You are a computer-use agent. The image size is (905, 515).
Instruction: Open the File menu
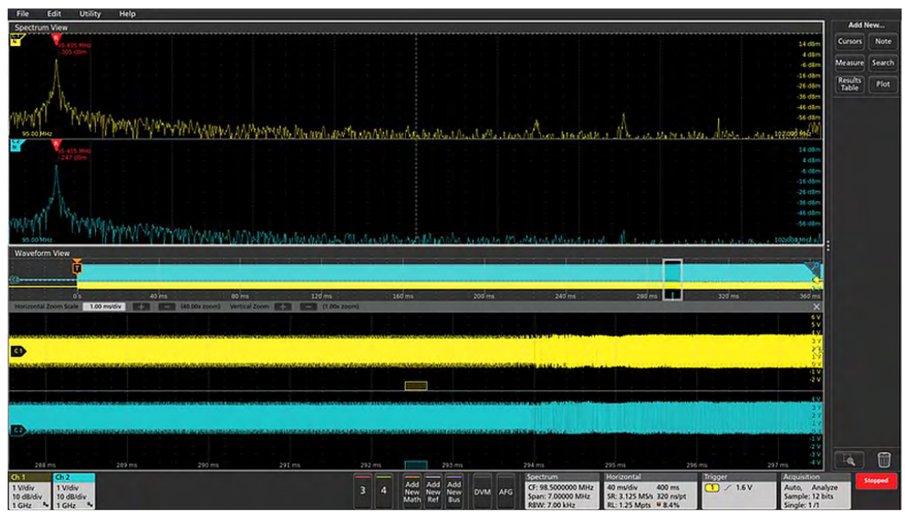tap(23, 14)
